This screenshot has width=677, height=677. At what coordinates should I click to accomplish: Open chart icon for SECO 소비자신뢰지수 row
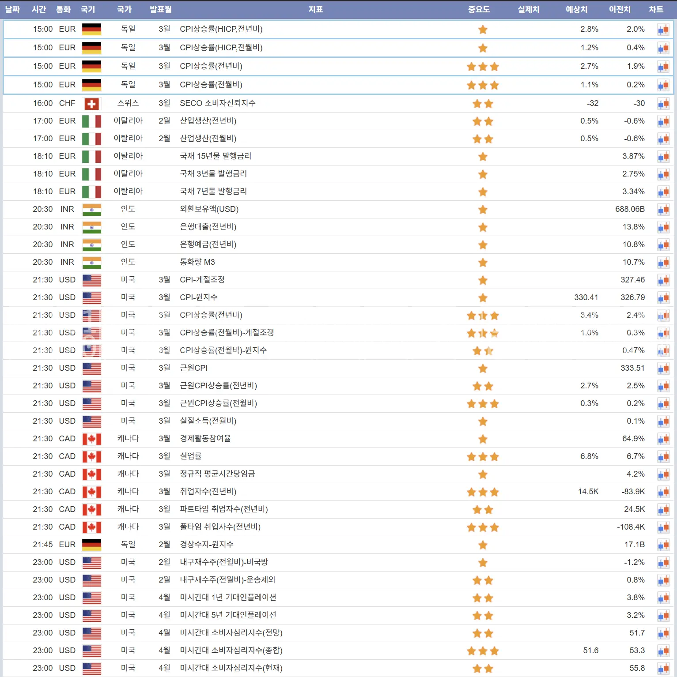point(663,104)
